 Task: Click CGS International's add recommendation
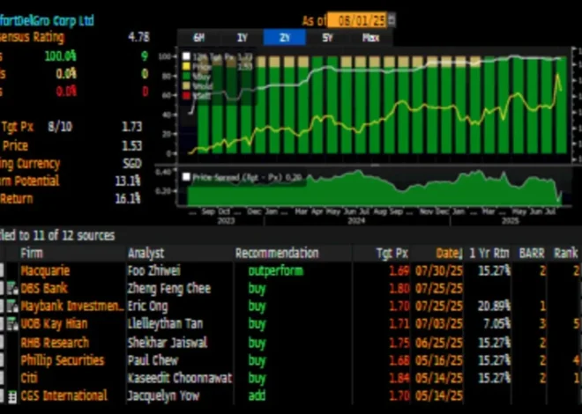pos(257,396)
